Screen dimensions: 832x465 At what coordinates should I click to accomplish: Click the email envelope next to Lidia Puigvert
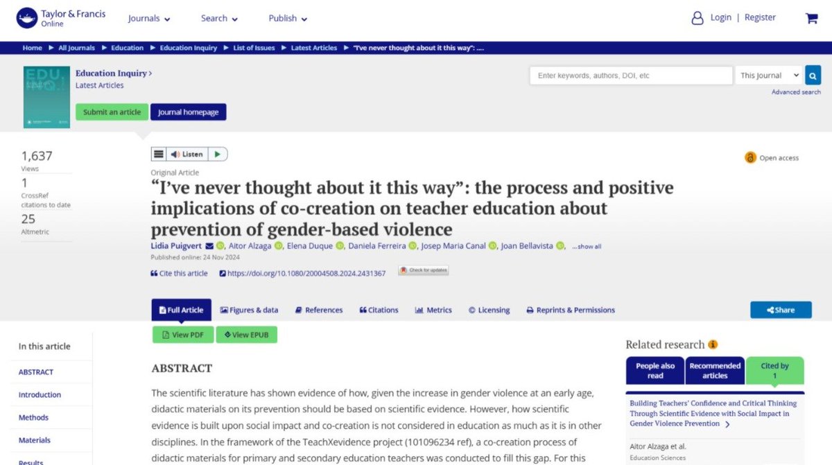[x=209, y=246]
